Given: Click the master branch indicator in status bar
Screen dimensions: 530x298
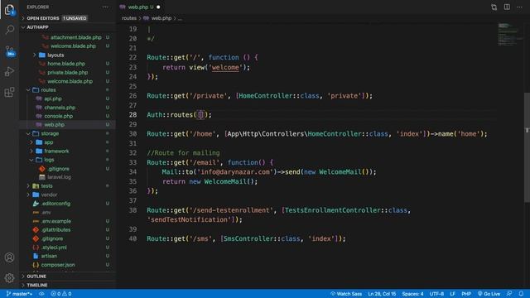Looking at the screenshot, I should point(19,294).
